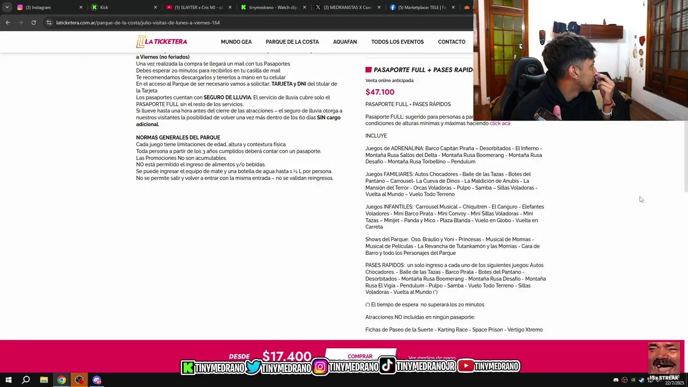This screenshot has width=688, height=387.
Task: Click the $17.400 price in bottom bar
Action: click(286, 356)
